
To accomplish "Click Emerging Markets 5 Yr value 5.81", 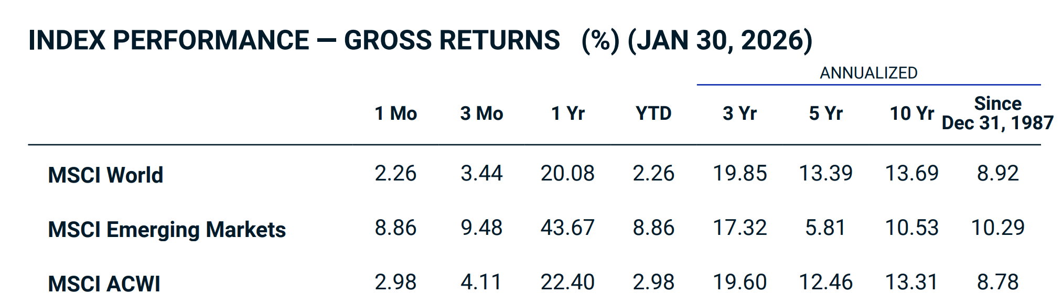I will coord(825,228).
